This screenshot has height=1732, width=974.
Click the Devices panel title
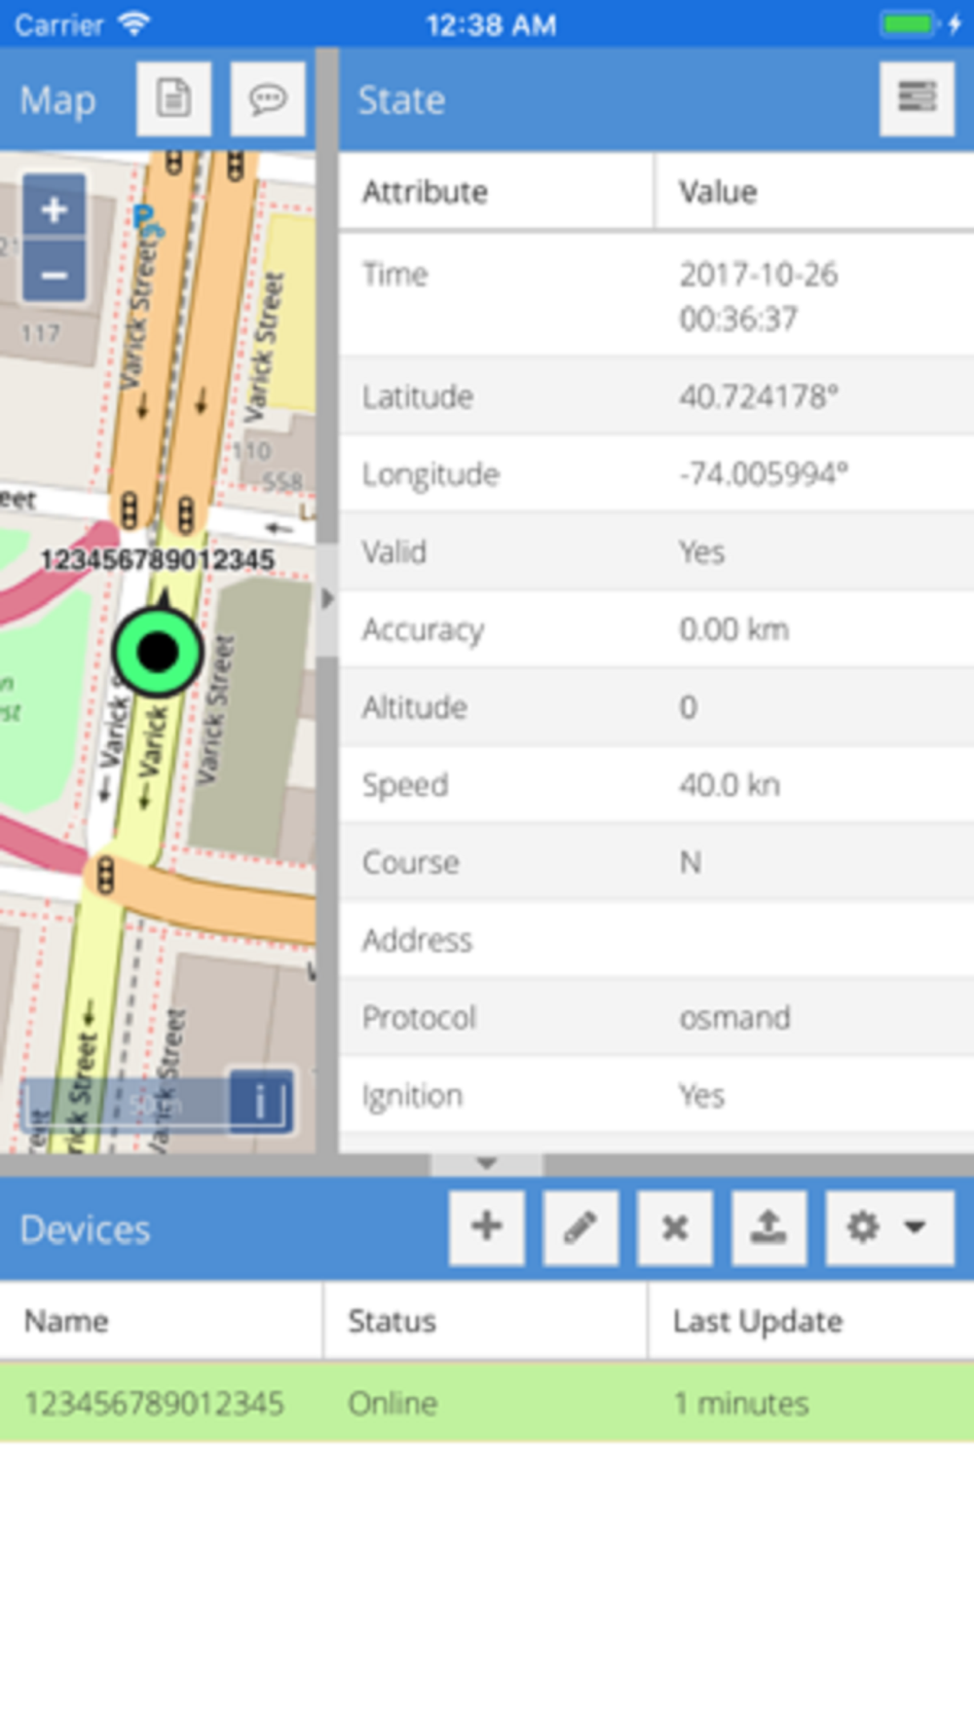[x=85, y=1229]
